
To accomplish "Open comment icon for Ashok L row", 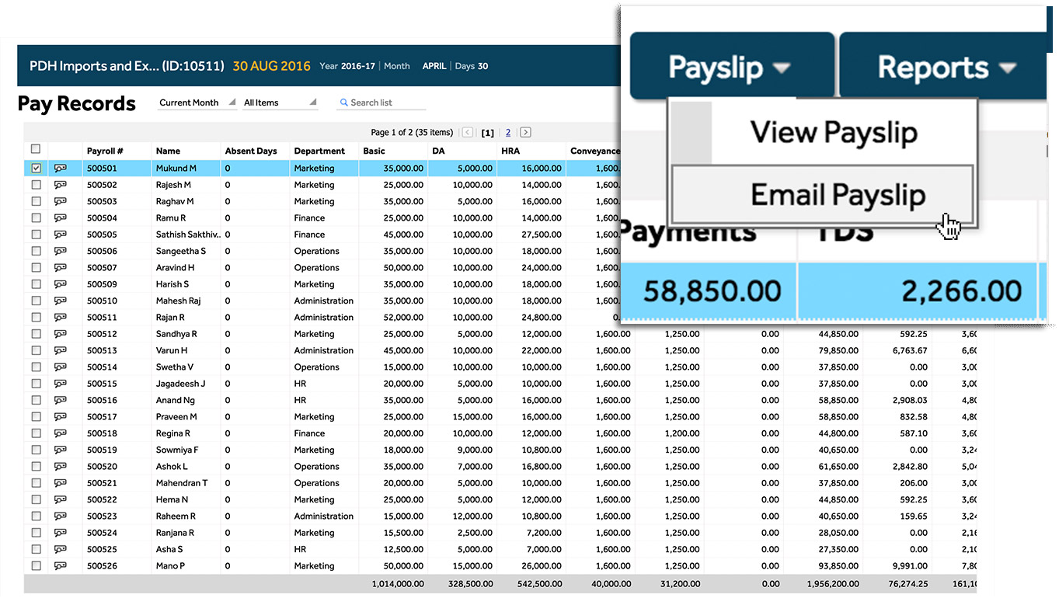I will click(x=60, y=467).
